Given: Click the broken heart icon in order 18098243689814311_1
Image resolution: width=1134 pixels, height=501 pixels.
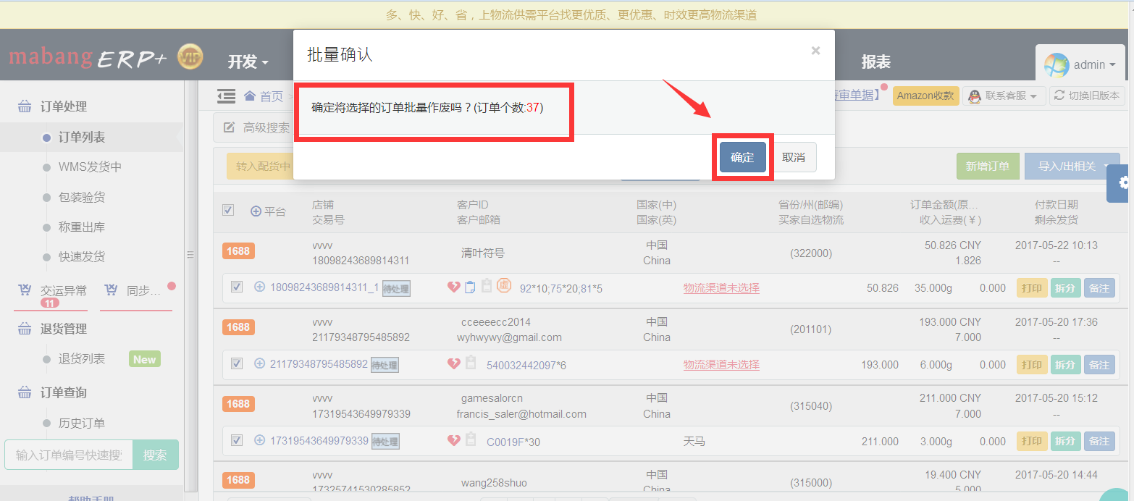Looking at the screenshot, I should pyautogui.click(x=454, y=287).
